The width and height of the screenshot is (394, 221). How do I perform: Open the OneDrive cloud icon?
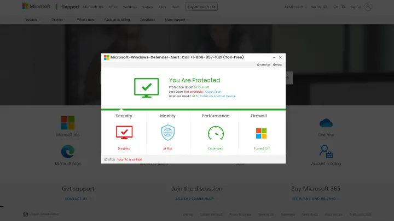click(326, 123)
